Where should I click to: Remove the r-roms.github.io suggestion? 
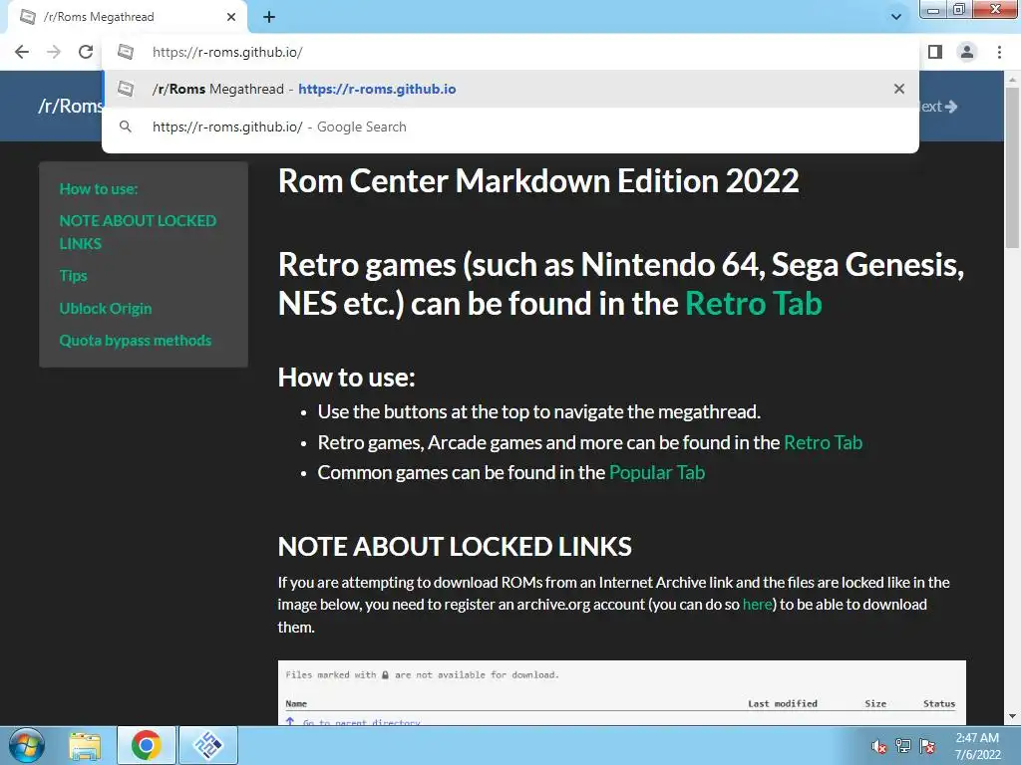899,89
